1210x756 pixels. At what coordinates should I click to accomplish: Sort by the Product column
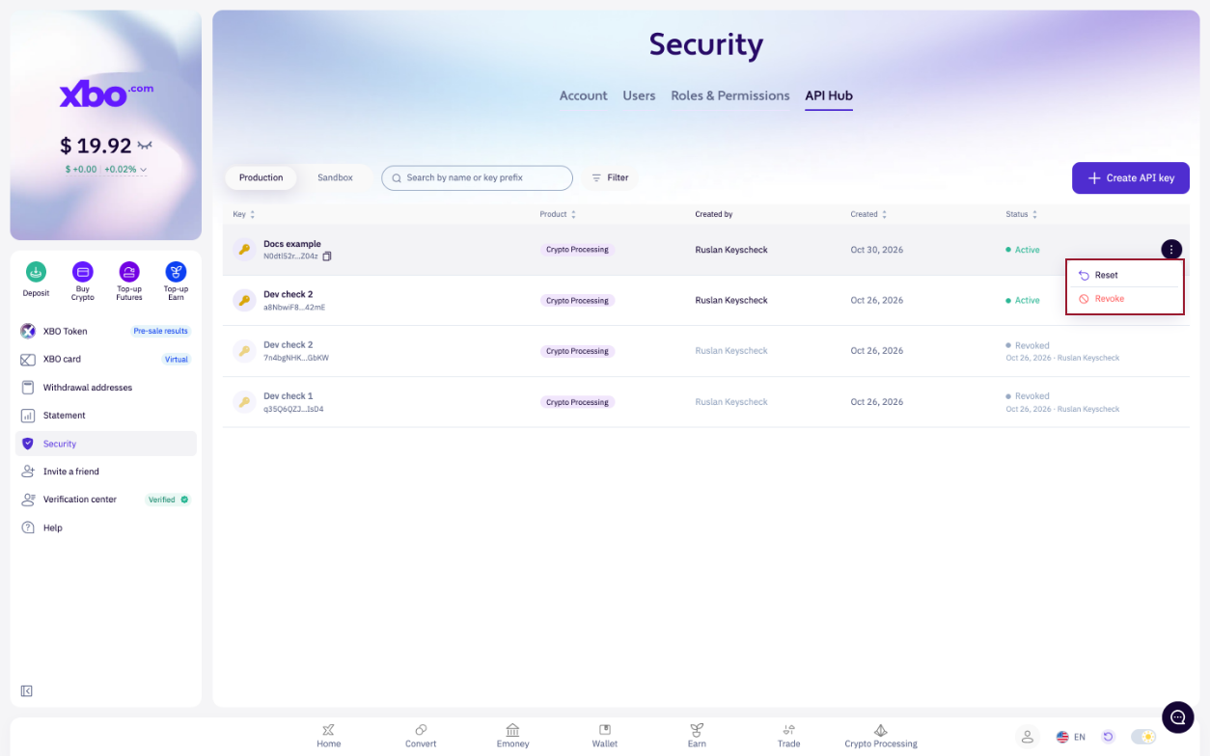[558, 214]
